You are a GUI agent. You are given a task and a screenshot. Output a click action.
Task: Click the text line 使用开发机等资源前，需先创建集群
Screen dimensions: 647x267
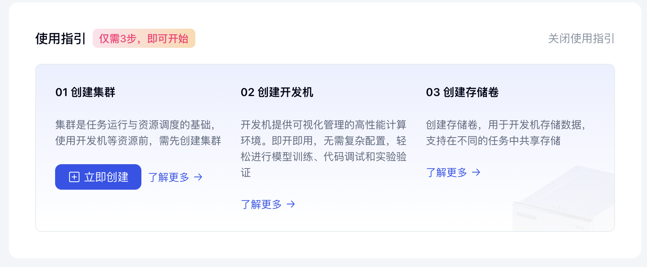tap(138, 141)
